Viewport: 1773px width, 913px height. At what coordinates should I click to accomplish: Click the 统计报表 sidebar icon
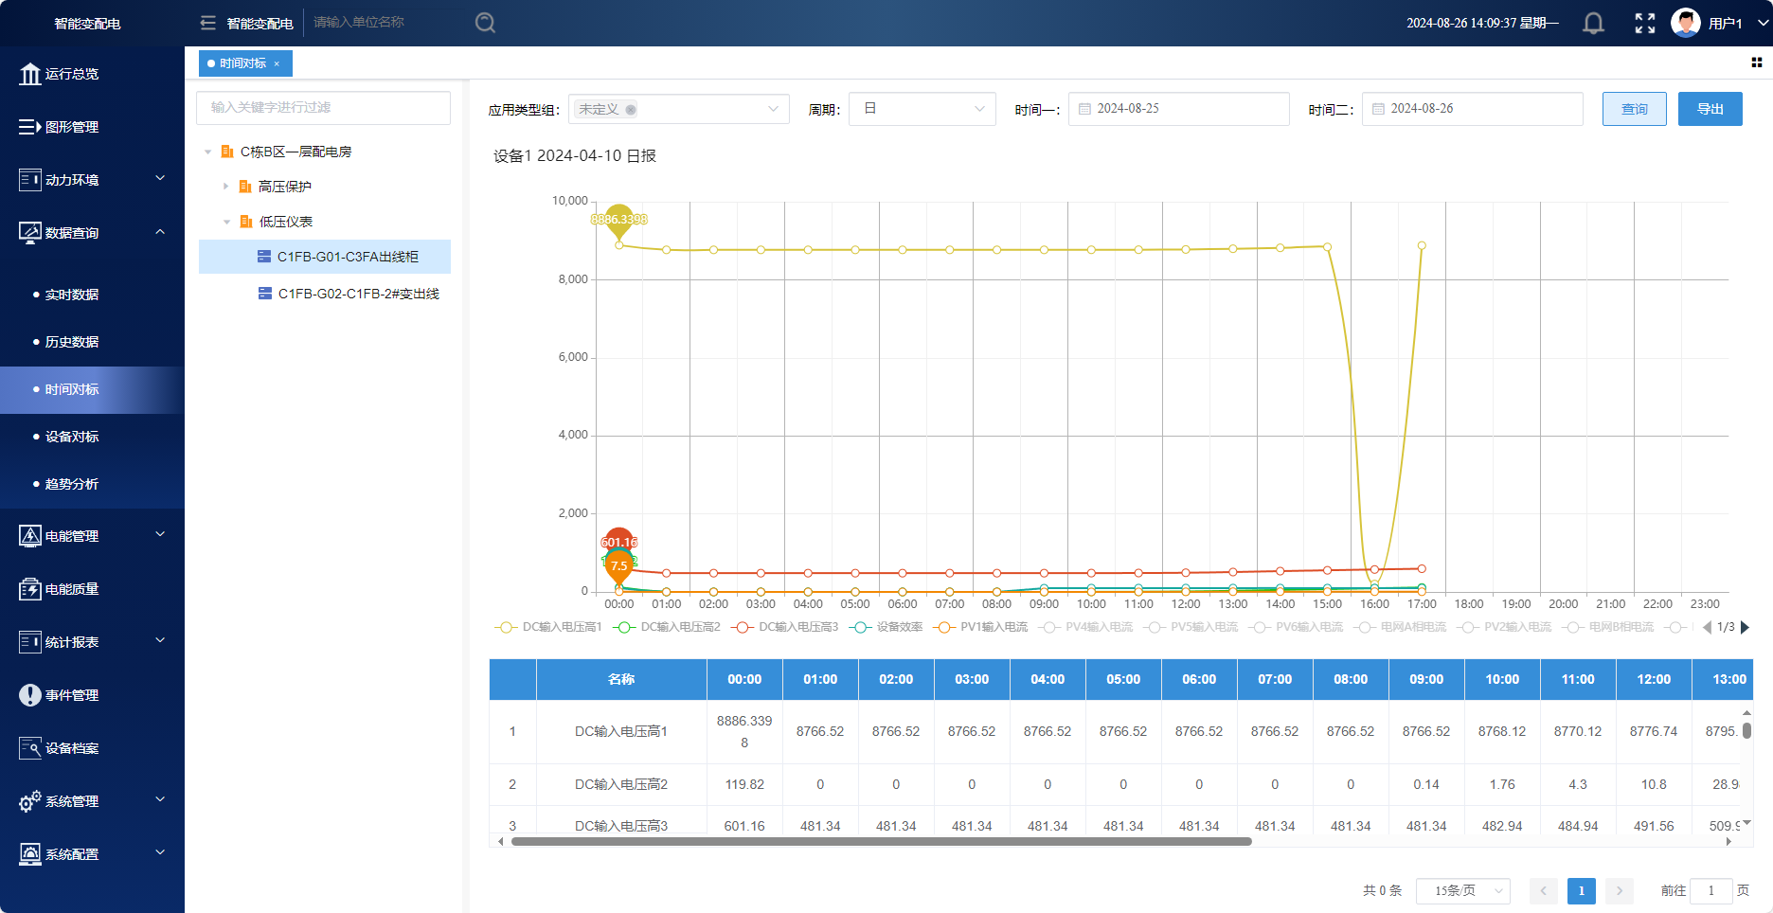[30, 642]
